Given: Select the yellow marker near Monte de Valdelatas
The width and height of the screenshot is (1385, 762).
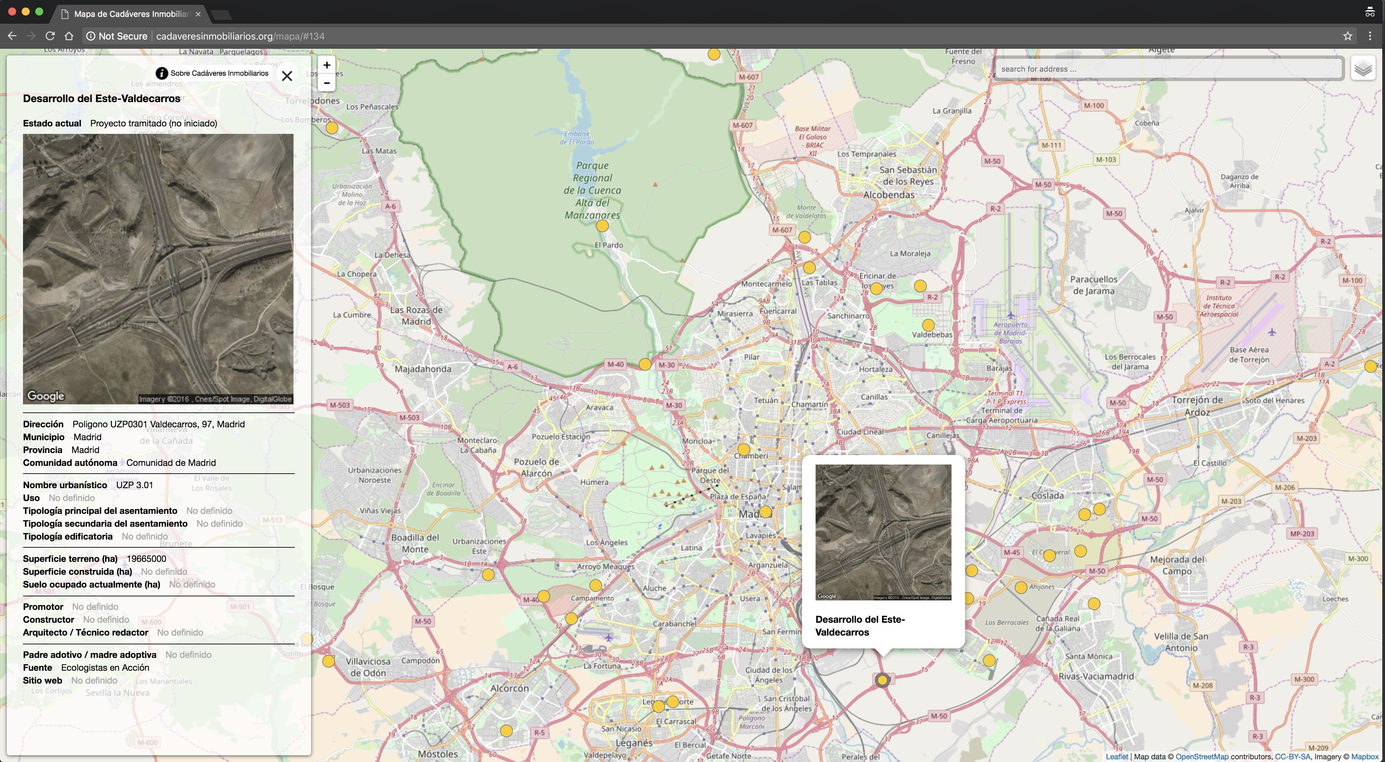Looking at the screenshot, I should point(804,237).
